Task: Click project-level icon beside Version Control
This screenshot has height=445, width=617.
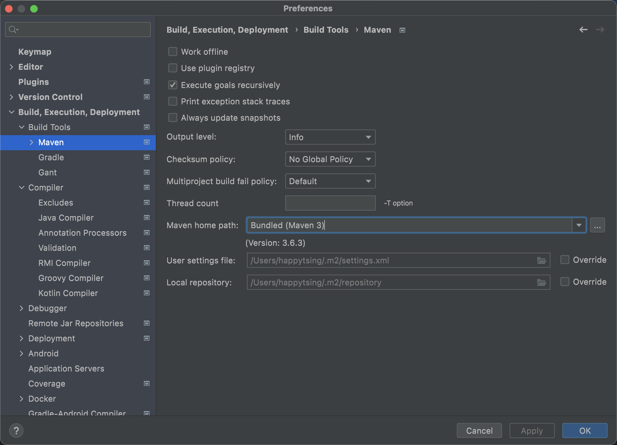Action: click(146, 97)
